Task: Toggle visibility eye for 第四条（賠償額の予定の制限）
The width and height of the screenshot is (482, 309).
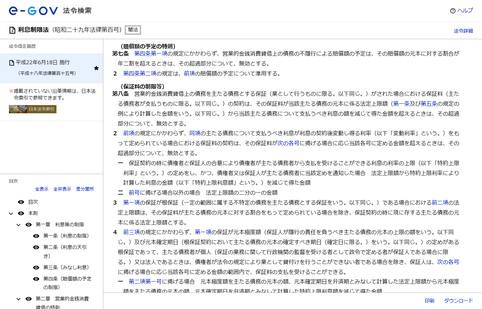Action: (36, 279)
